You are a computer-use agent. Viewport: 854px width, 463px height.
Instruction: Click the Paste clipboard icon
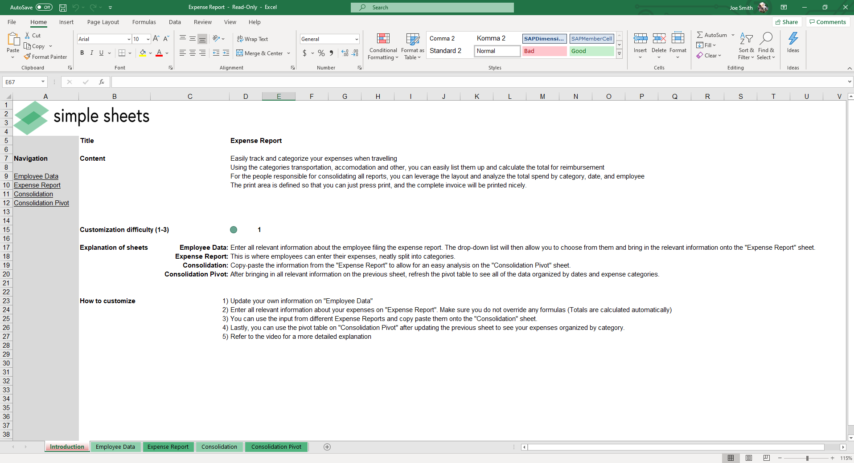coord(13,39)
